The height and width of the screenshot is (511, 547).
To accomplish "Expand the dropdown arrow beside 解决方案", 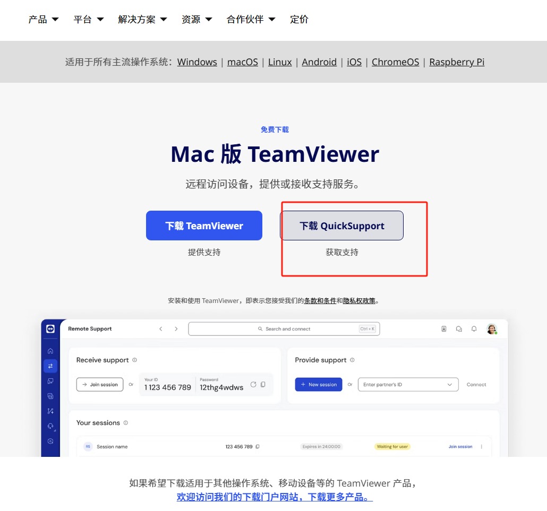I will pos(163,20).
